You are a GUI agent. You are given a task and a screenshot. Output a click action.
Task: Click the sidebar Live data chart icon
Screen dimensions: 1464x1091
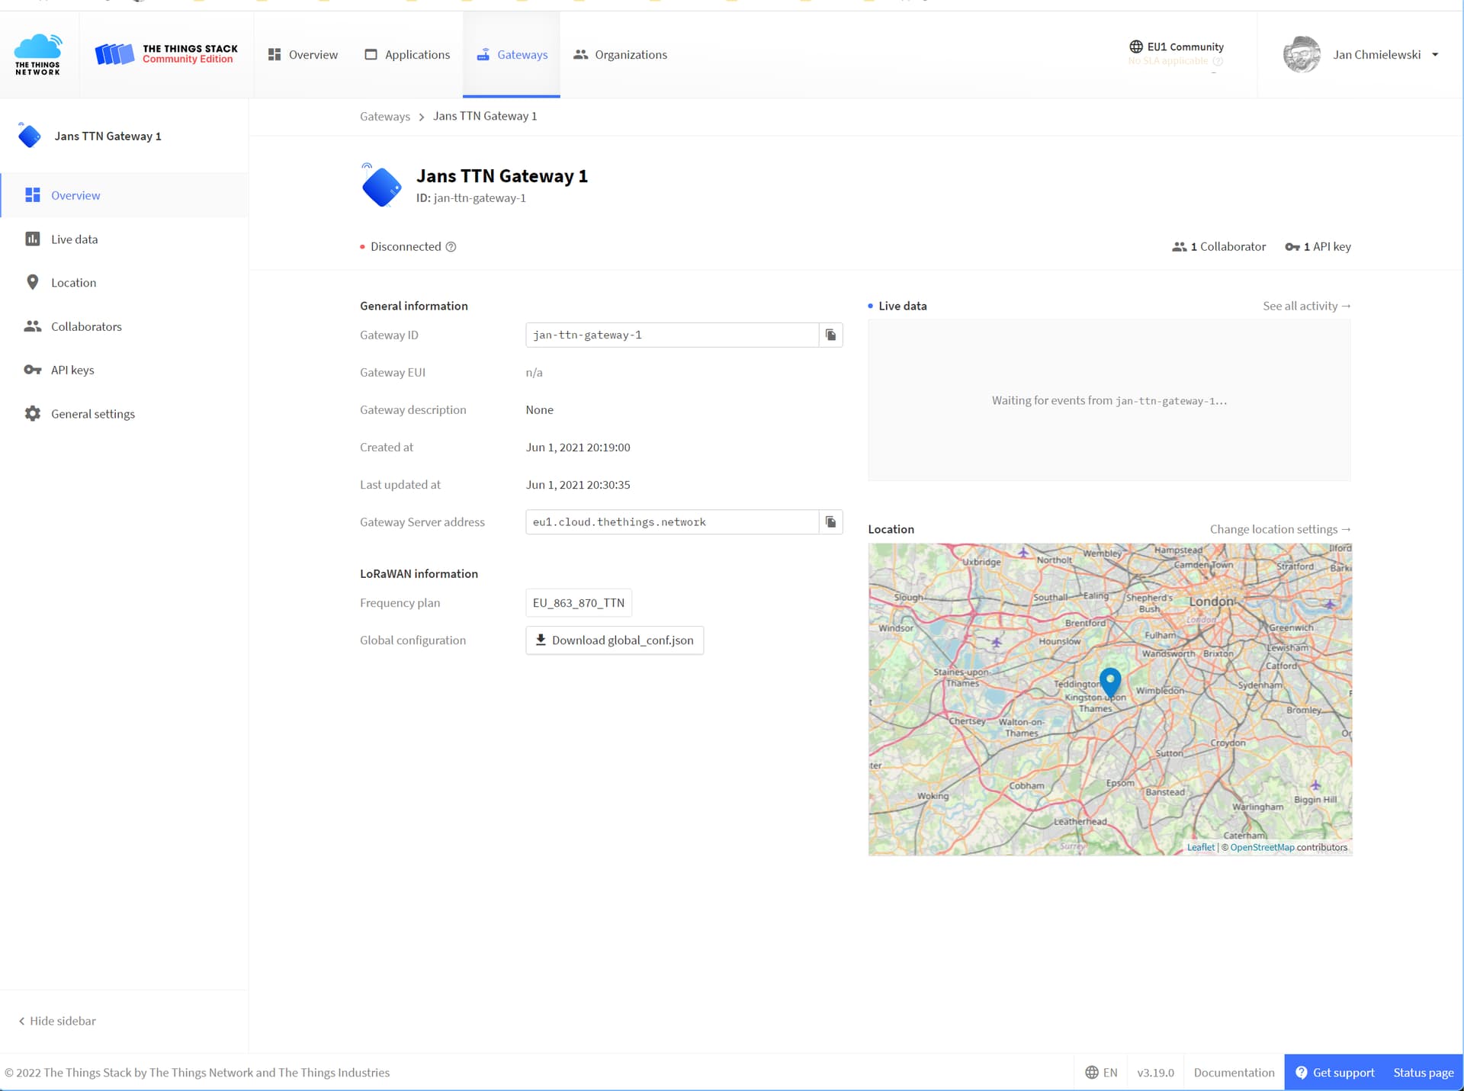(33, 239)
